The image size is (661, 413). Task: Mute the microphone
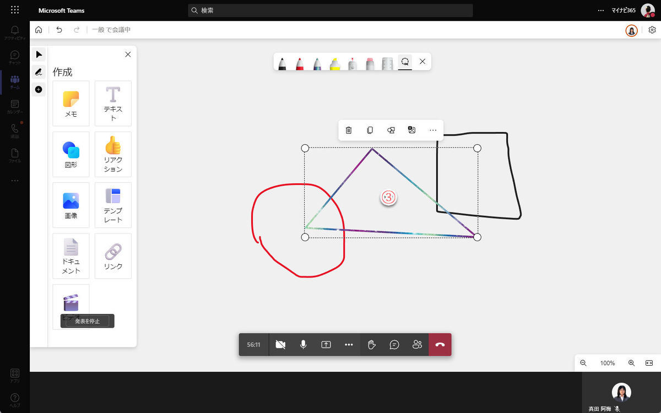click(x=303, y=345)
